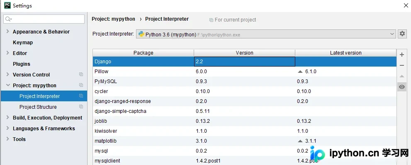Select the Pillow package row
The height and width of the screenshot is (165, 411).
[245, 72]
